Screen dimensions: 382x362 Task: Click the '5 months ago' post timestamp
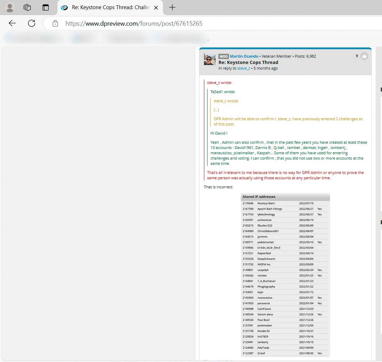(265, 68)
